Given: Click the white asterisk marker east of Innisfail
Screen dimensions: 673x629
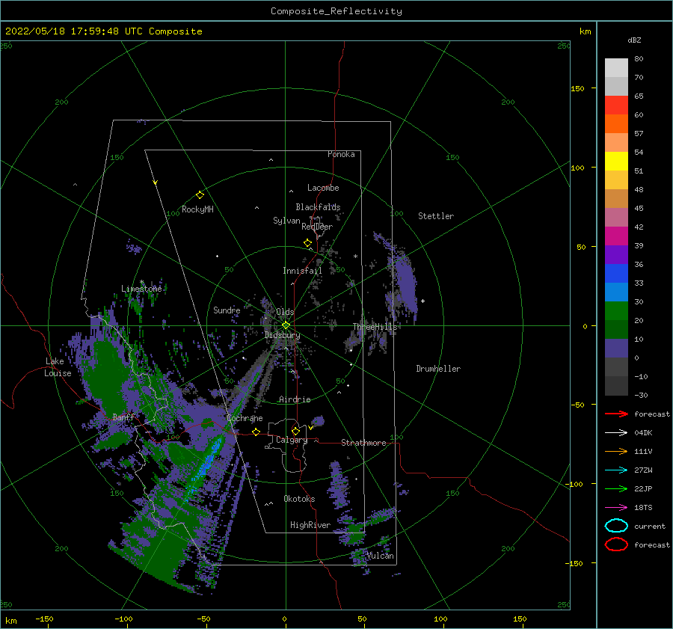Looking at the screenshot, I should [x=355, y=257].
